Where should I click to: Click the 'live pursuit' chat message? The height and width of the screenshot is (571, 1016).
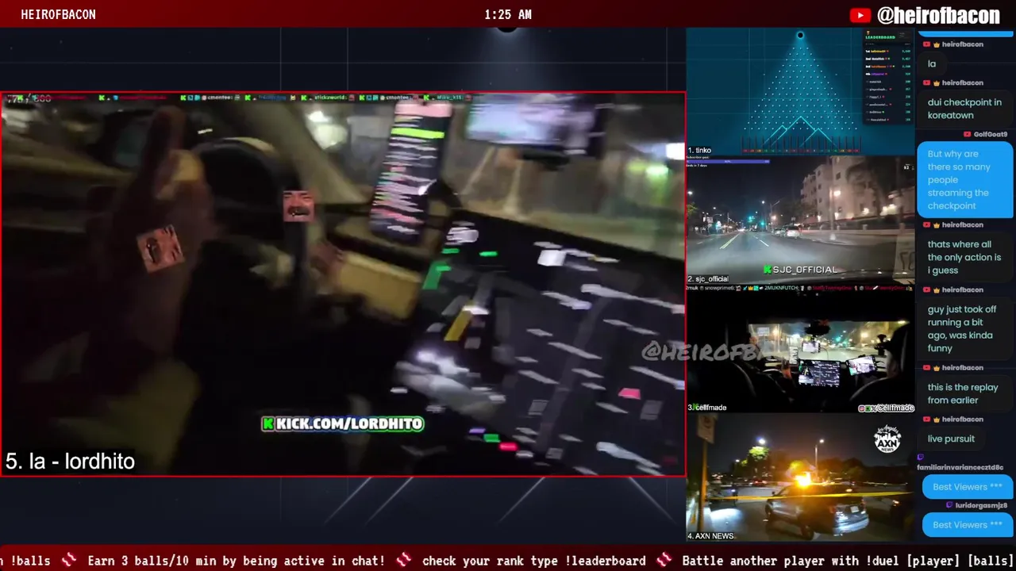coord(951,439)
